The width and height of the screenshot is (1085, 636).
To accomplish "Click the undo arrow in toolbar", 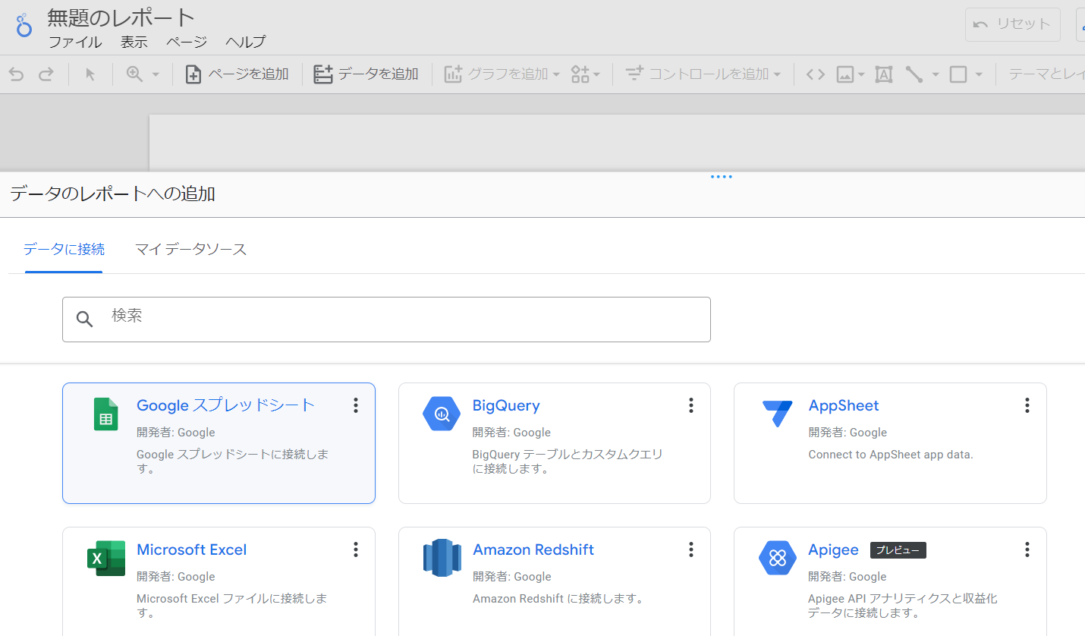I will coord(16,74).
